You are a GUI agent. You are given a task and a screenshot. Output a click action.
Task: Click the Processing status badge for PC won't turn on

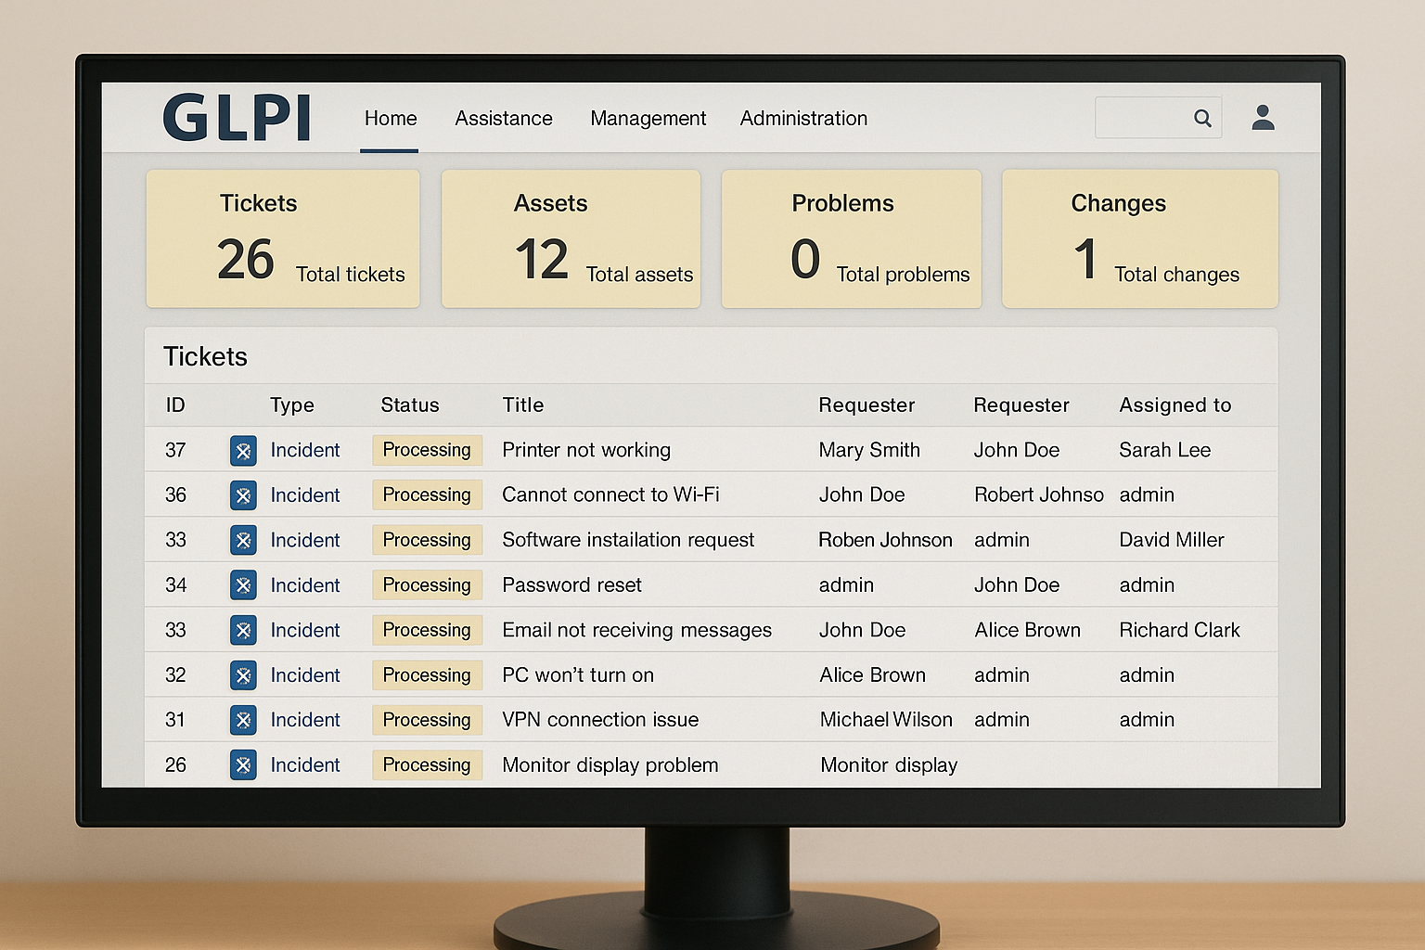point(427,675)
